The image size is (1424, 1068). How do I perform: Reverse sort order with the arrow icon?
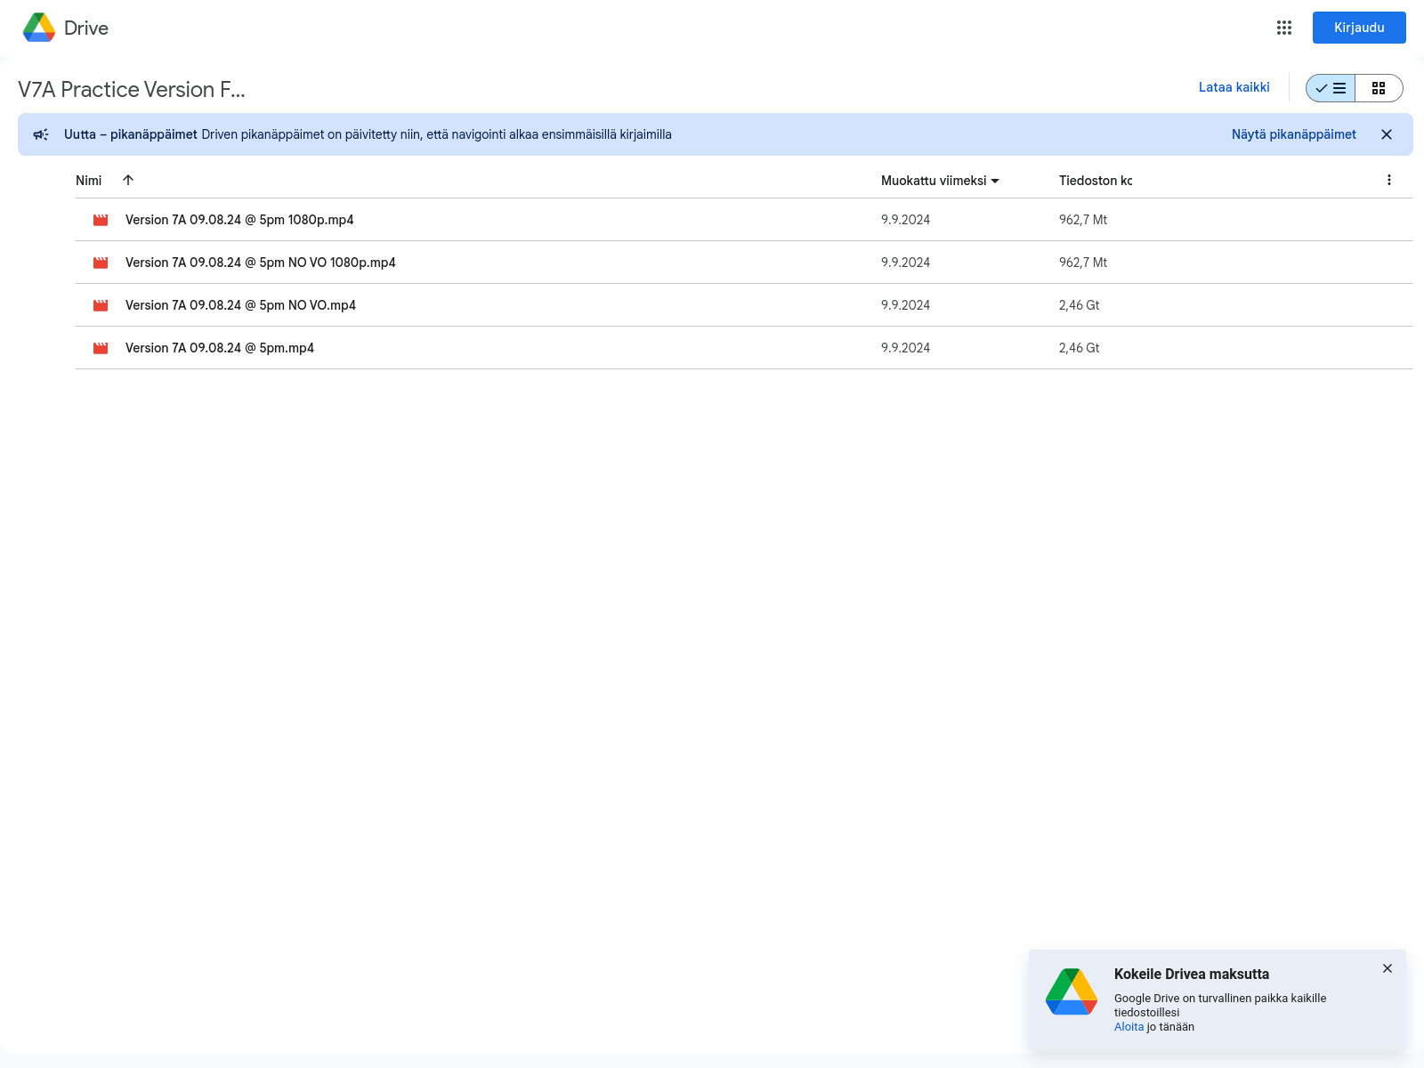[x=128, y=180]
